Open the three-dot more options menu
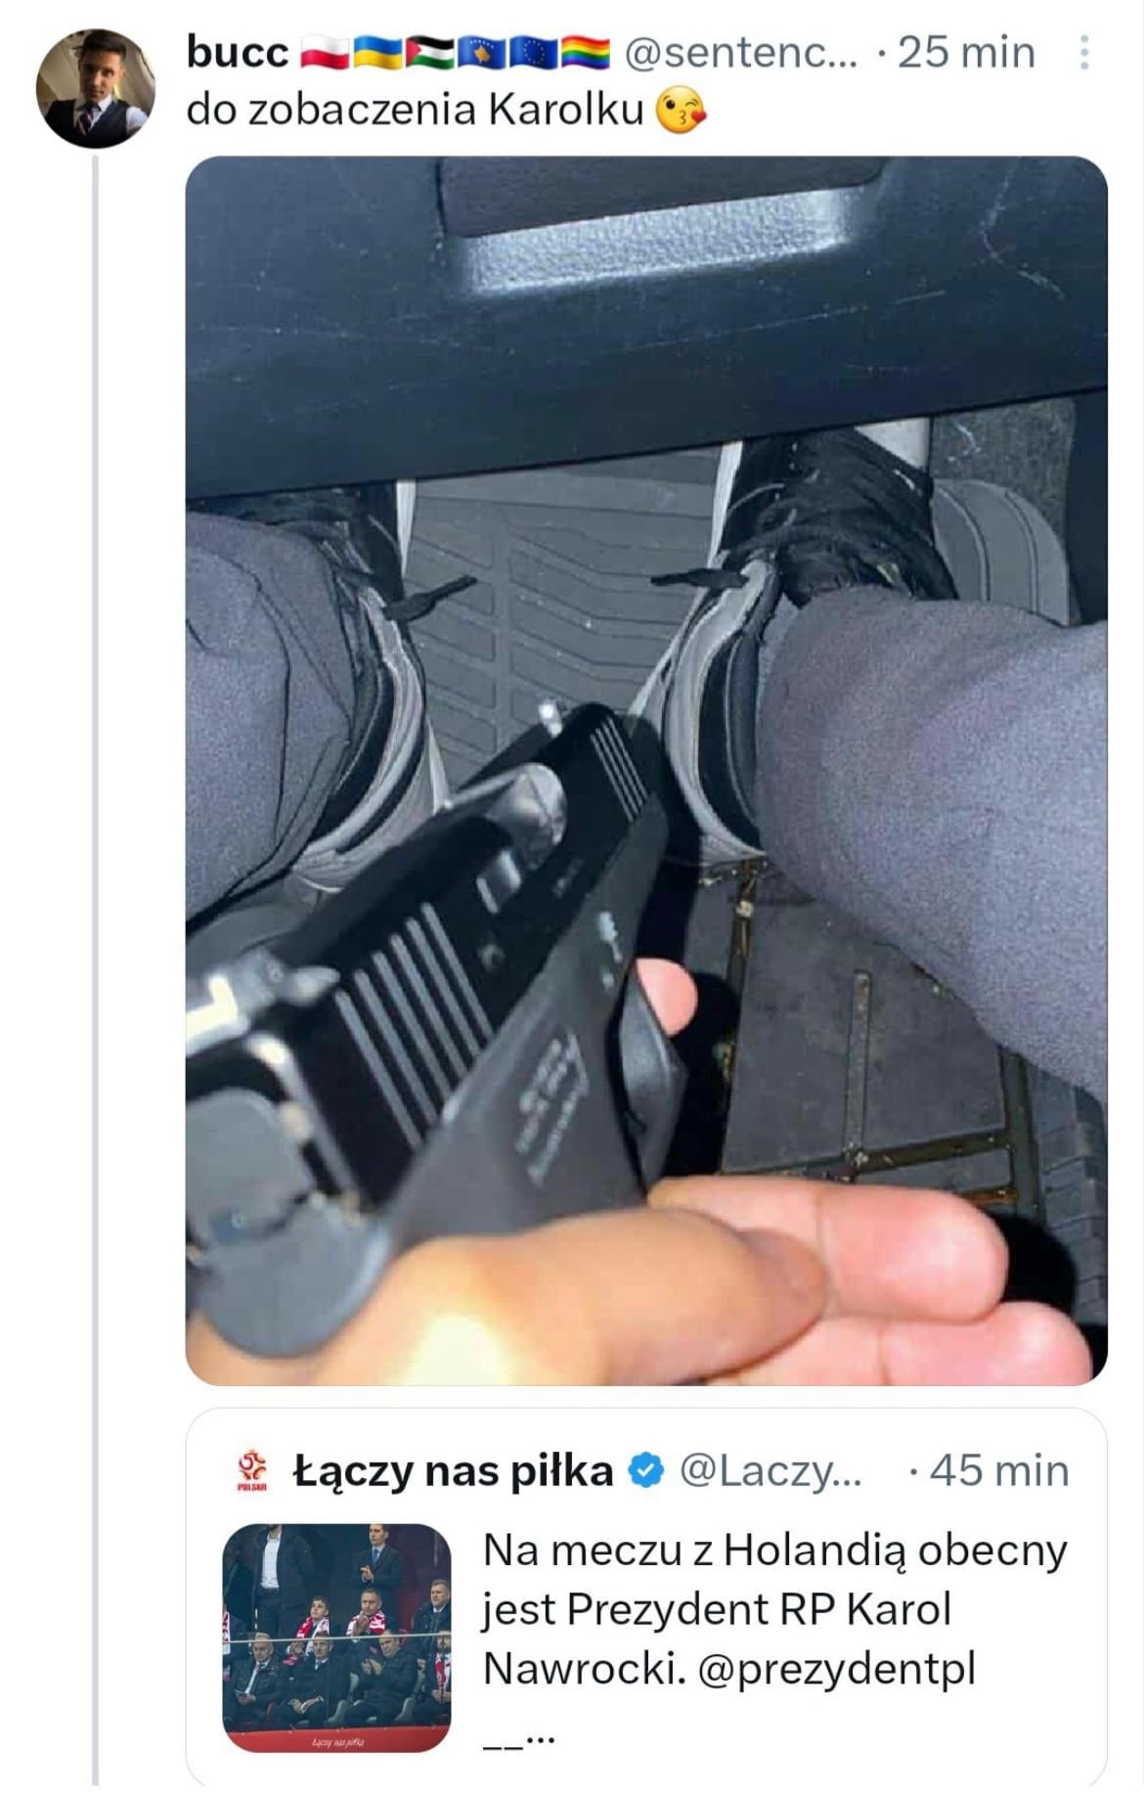Screen dimensions: 1144x1797 pos(1083,53)
